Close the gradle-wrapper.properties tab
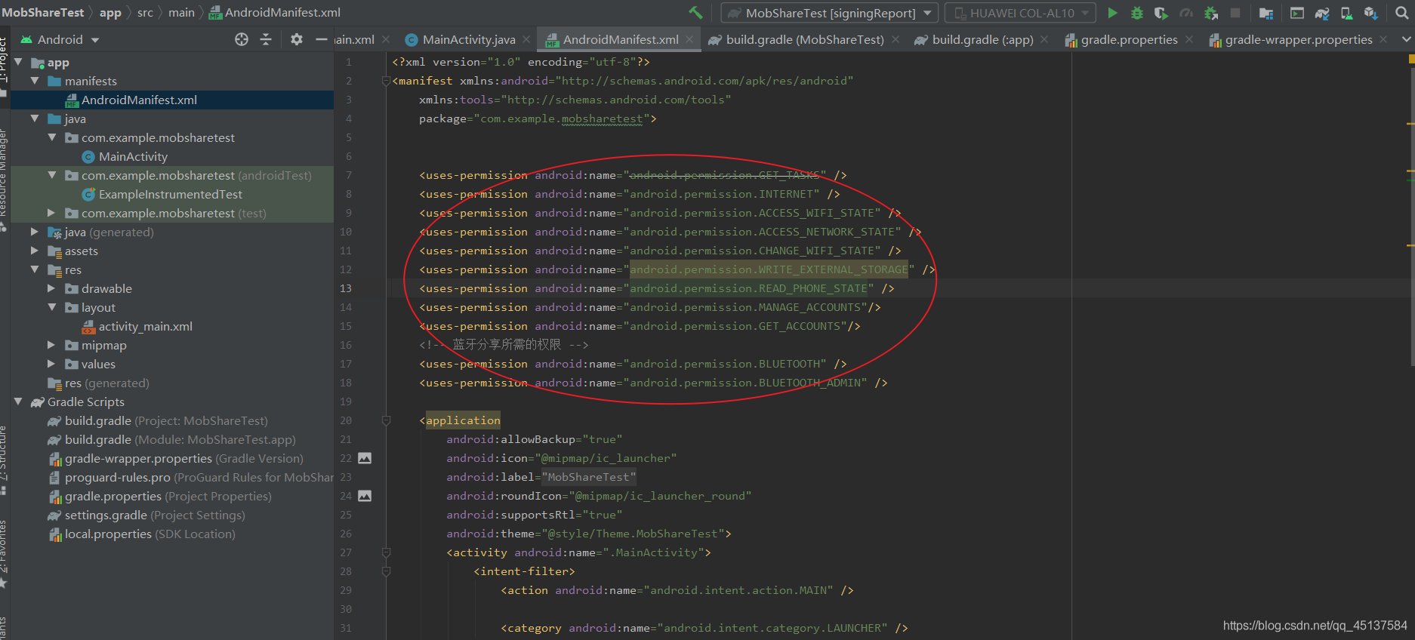1415x640 pixels. click(1383, 39)
